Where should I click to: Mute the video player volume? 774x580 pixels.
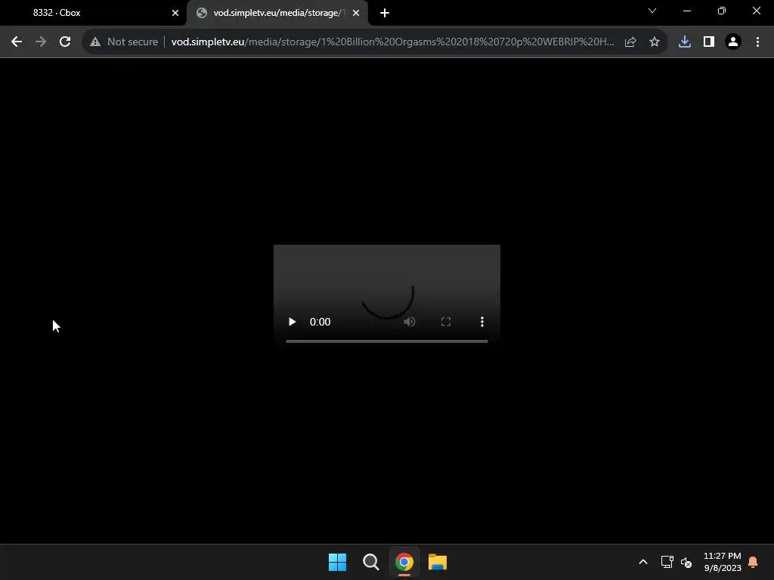coord(409,322)
